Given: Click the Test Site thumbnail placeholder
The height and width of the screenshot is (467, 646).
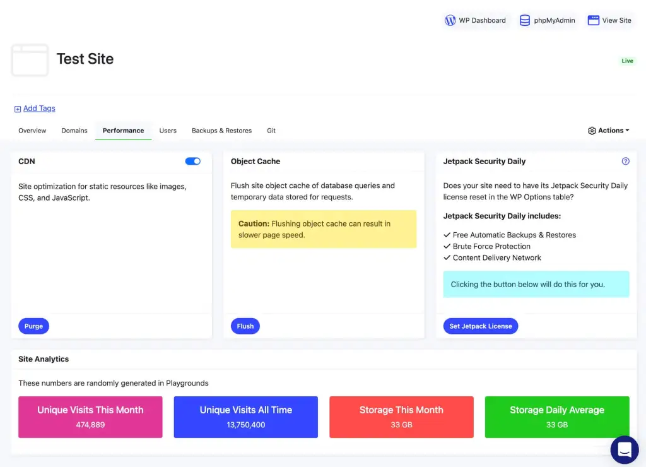Looking at the screenshot, I should point(30,60).
